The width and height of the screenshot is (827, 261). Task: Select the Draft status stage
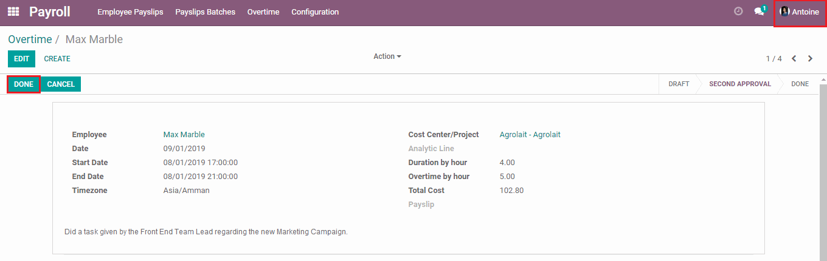click(x=679, y=84)
